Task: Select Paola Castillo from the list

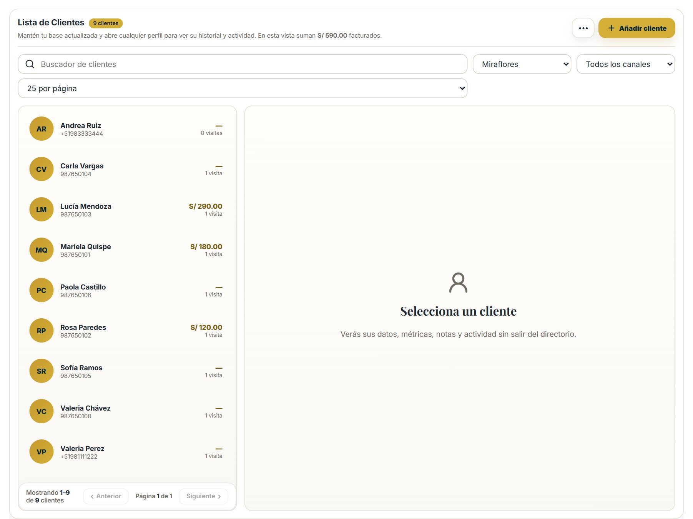Action: 127,290
